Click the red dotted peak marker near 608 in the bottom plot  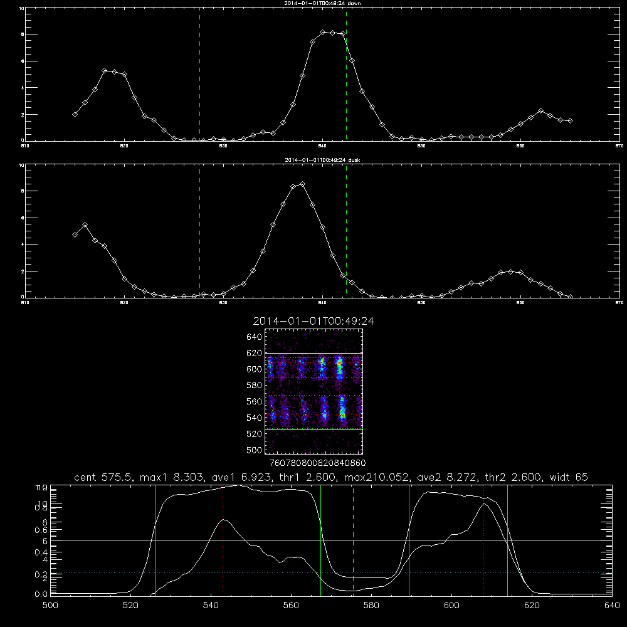(x=484, y=540)
